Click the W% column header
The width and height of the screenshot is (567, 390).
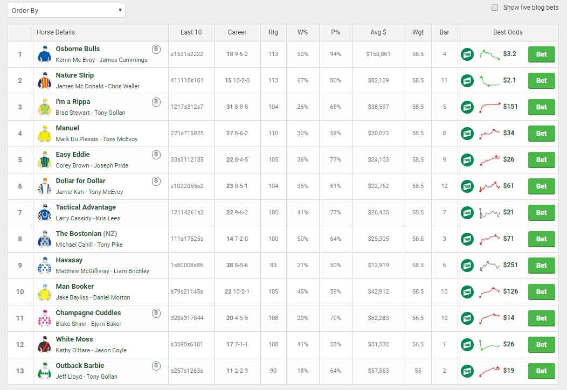pos(302,32)
